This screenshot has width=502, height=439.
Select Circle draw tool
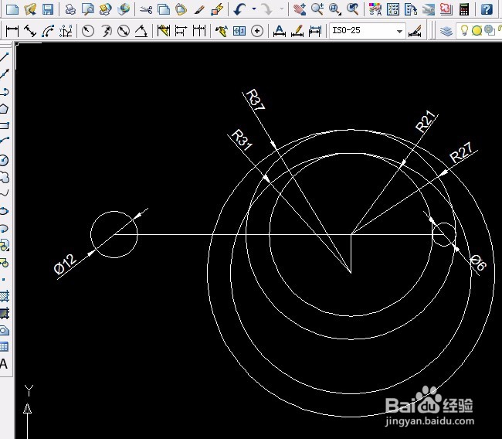pos(4,160)
